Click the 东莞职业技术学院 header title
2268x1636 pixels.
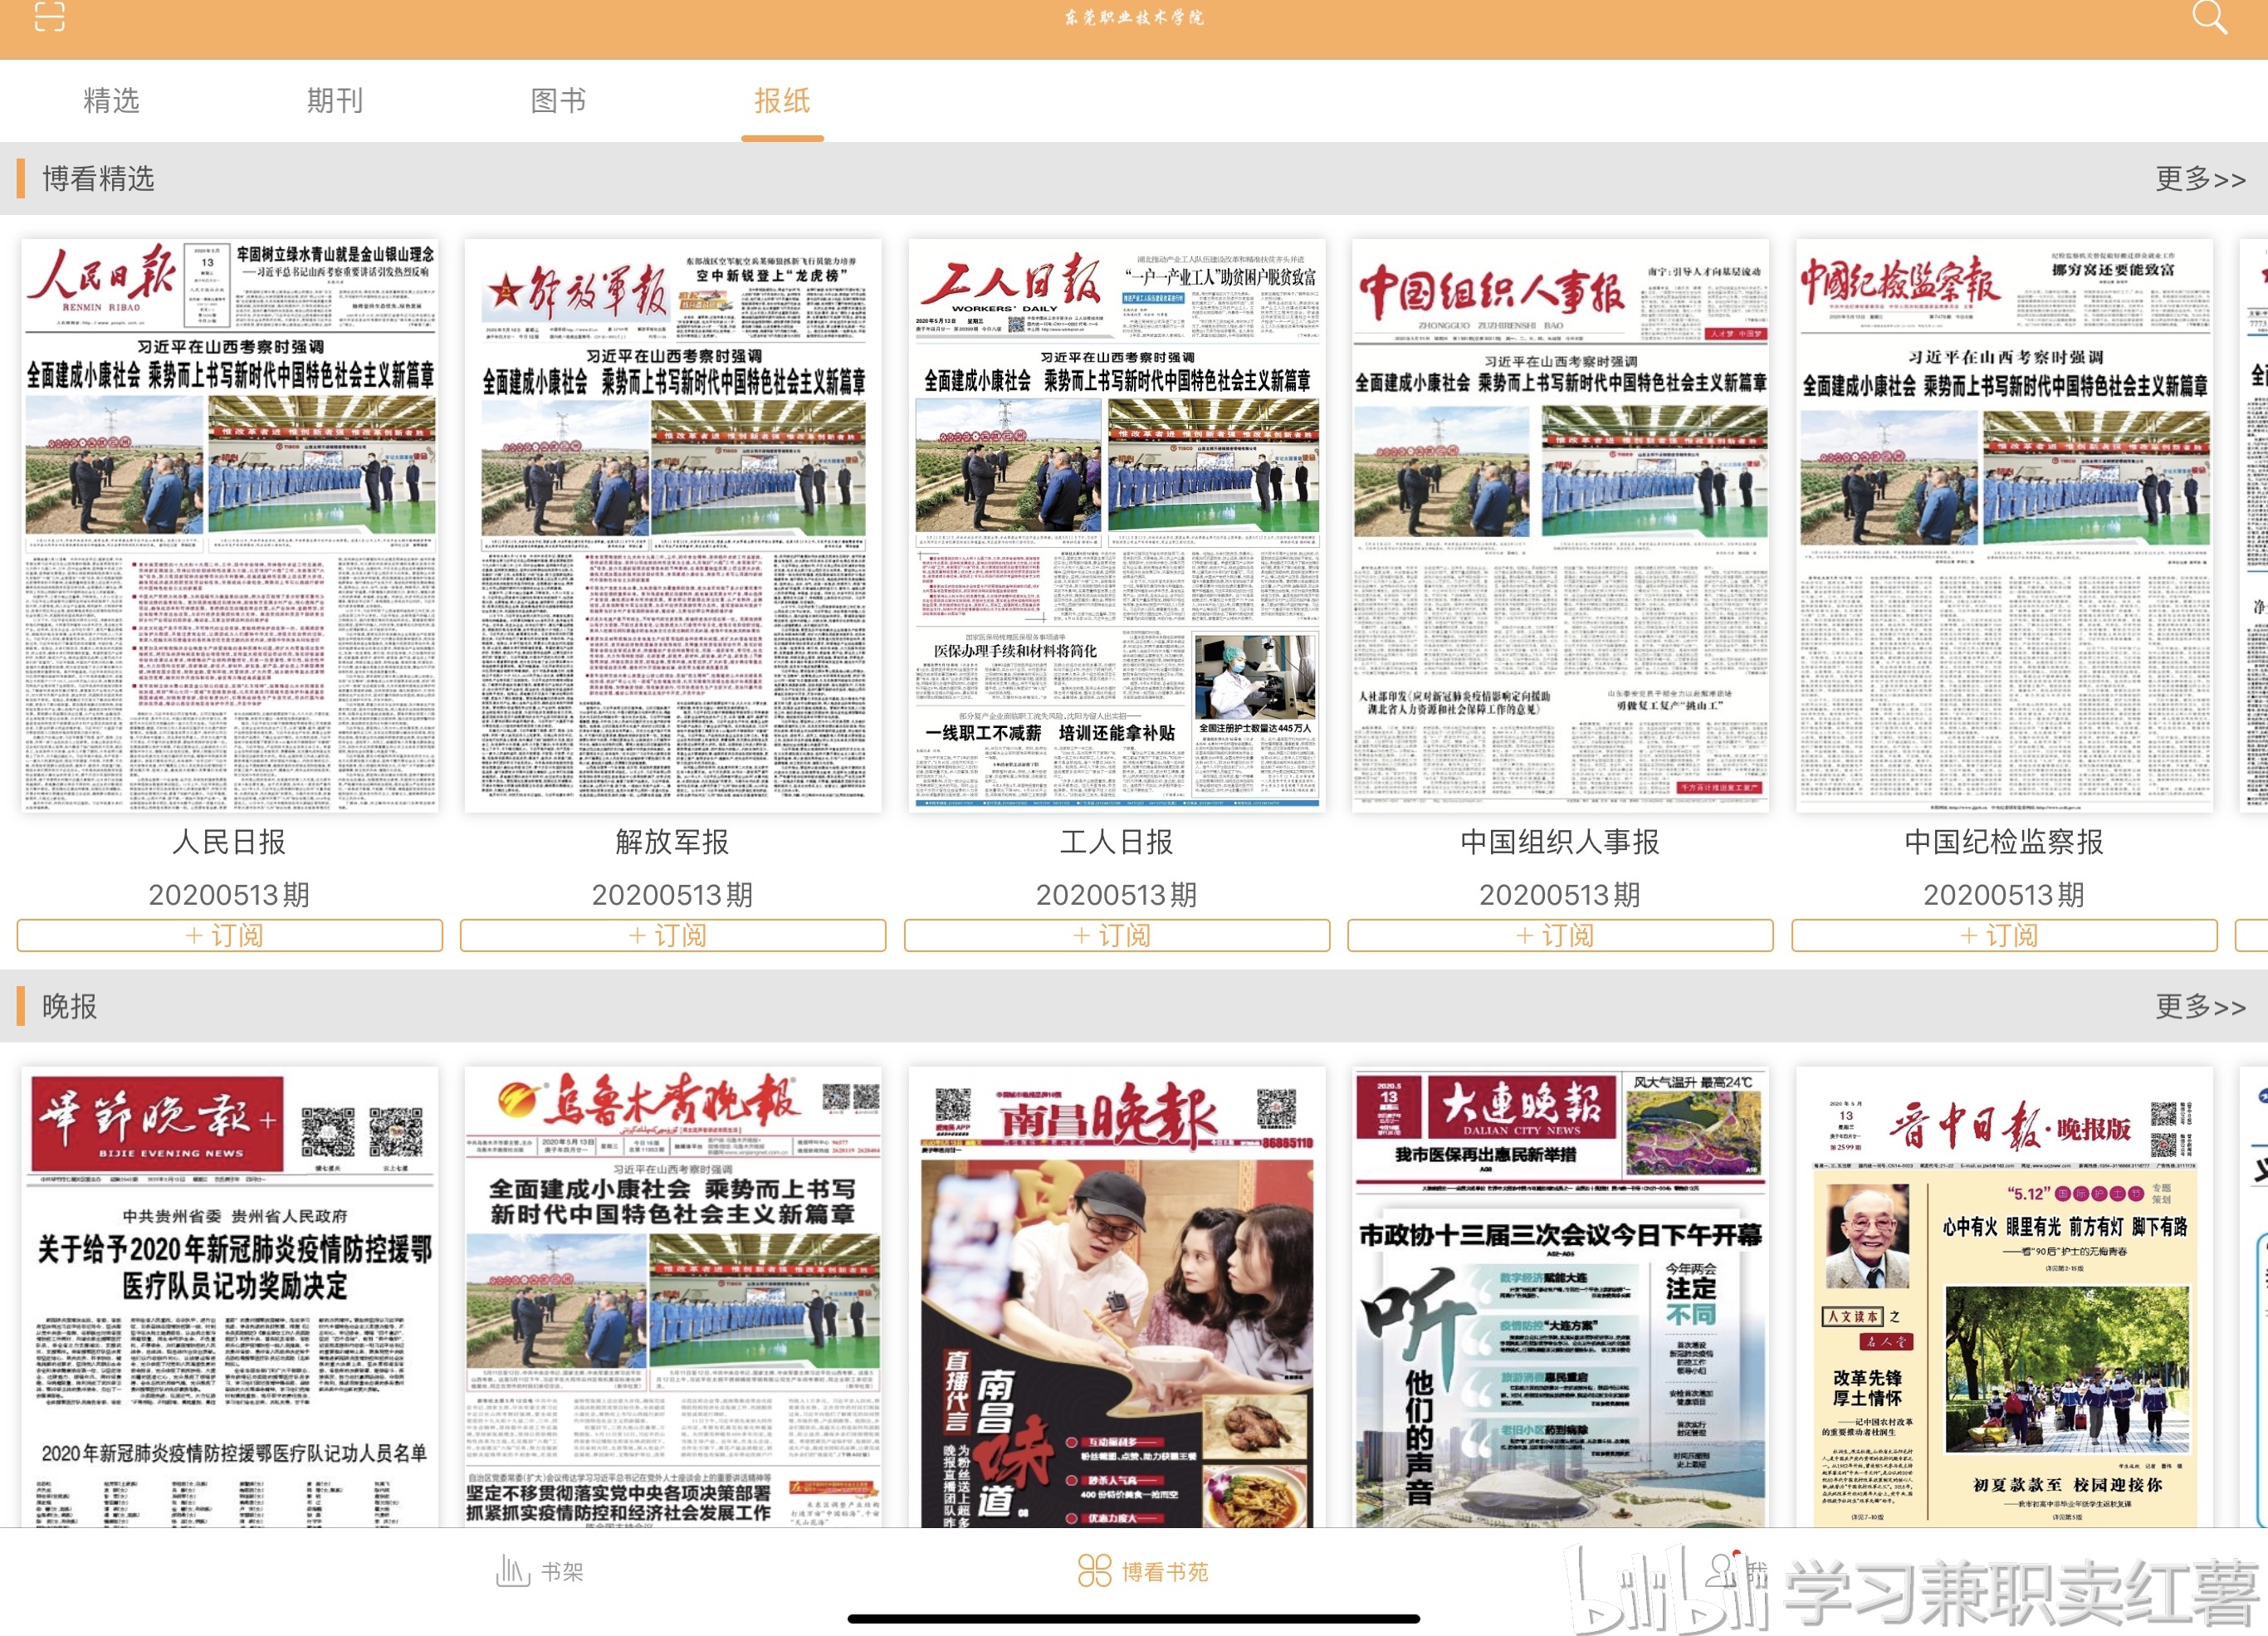tap(1134, 18)
